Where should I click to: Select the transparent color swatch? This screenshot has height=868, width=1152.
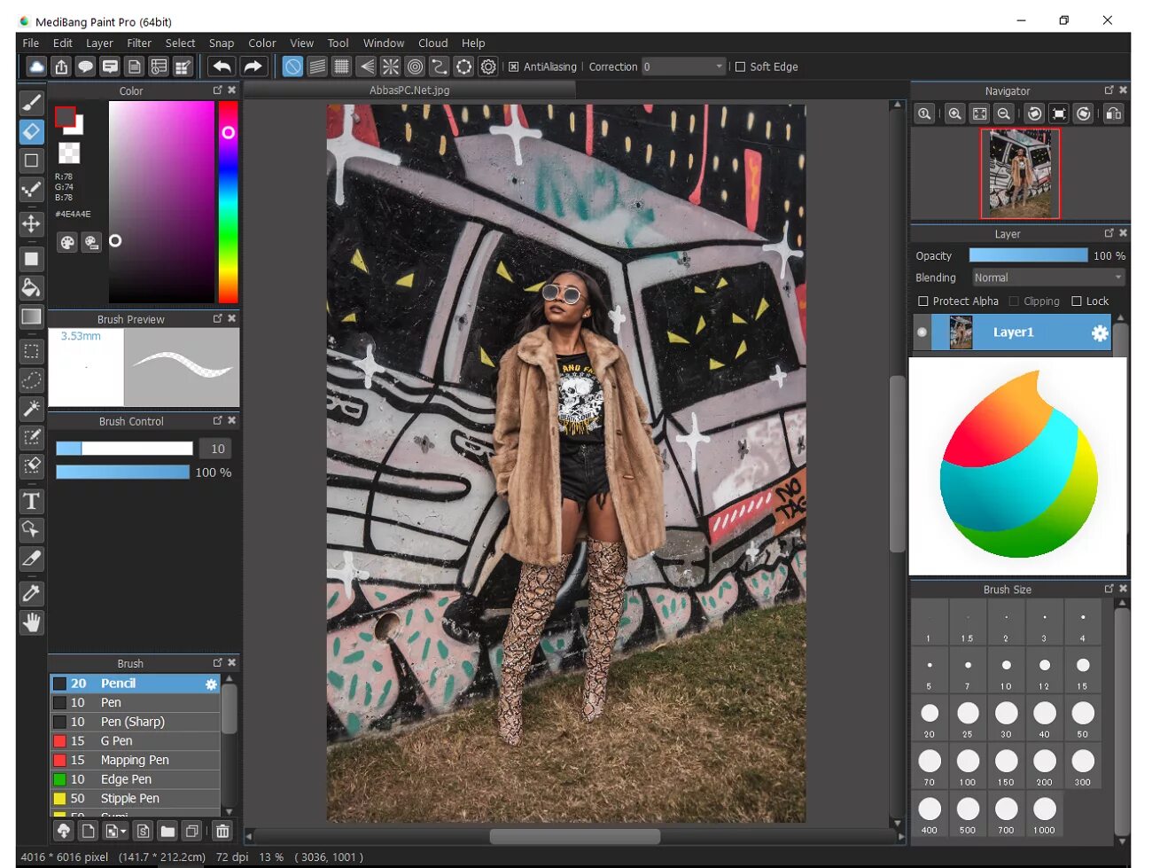(x=69, y=152)
